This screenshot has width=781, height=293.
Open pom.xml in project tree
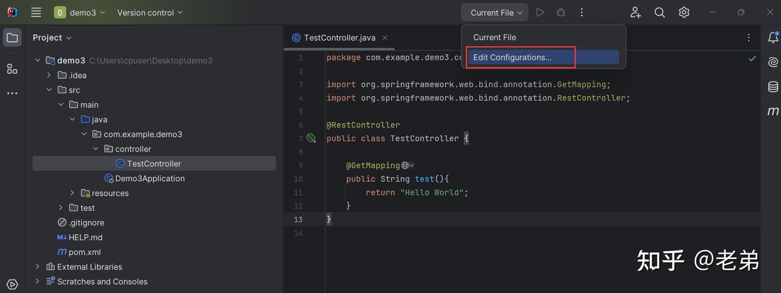84,252
